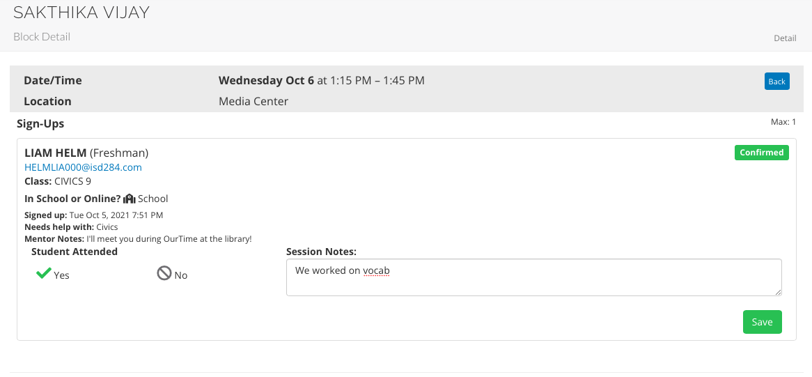Click the green Confirmed status badge
812x377 pixels.
[x=761, y=153]
